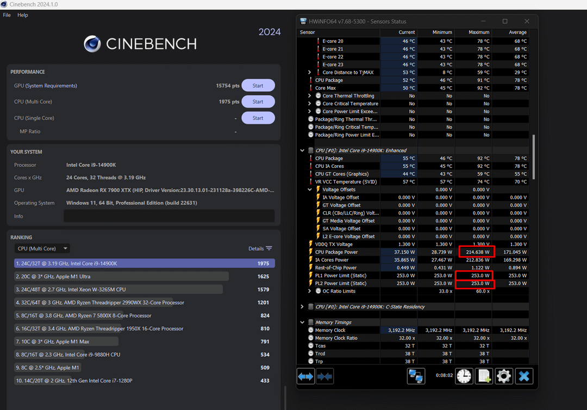Close sensors with the blue X icon

click(x=524, y=376)
